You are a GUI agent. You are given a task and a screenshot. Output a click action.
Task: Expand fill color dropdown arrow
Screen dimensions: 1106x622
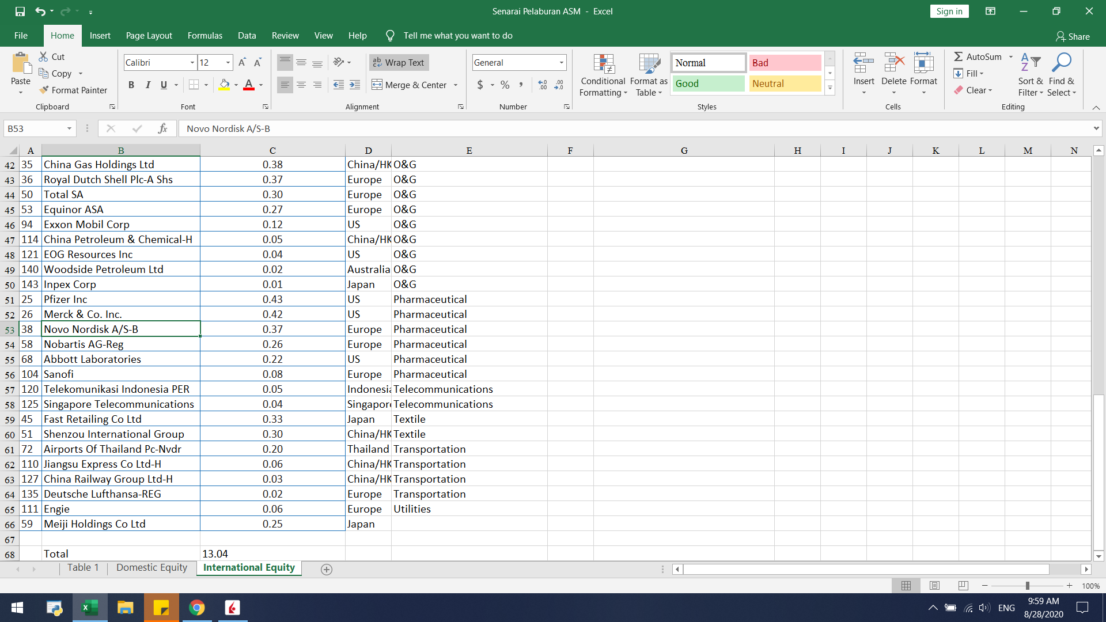click(236, 85)
